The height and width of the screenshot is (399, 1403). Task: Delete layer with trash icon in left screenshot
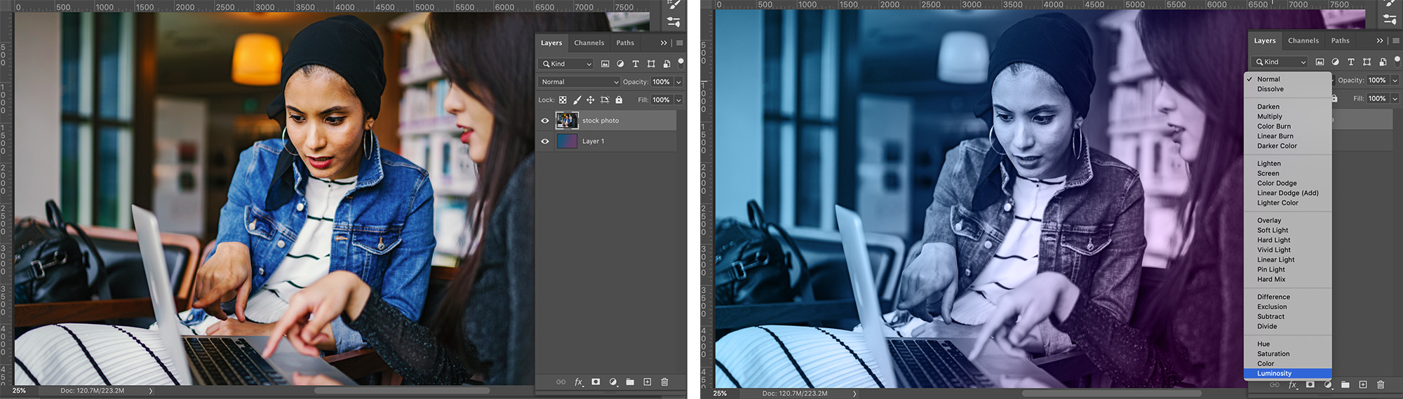[664, 382]
